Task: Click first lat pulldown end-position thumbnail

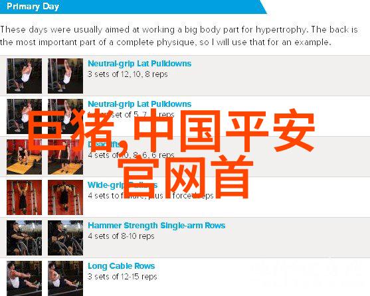Action: [x=65, y=76]
